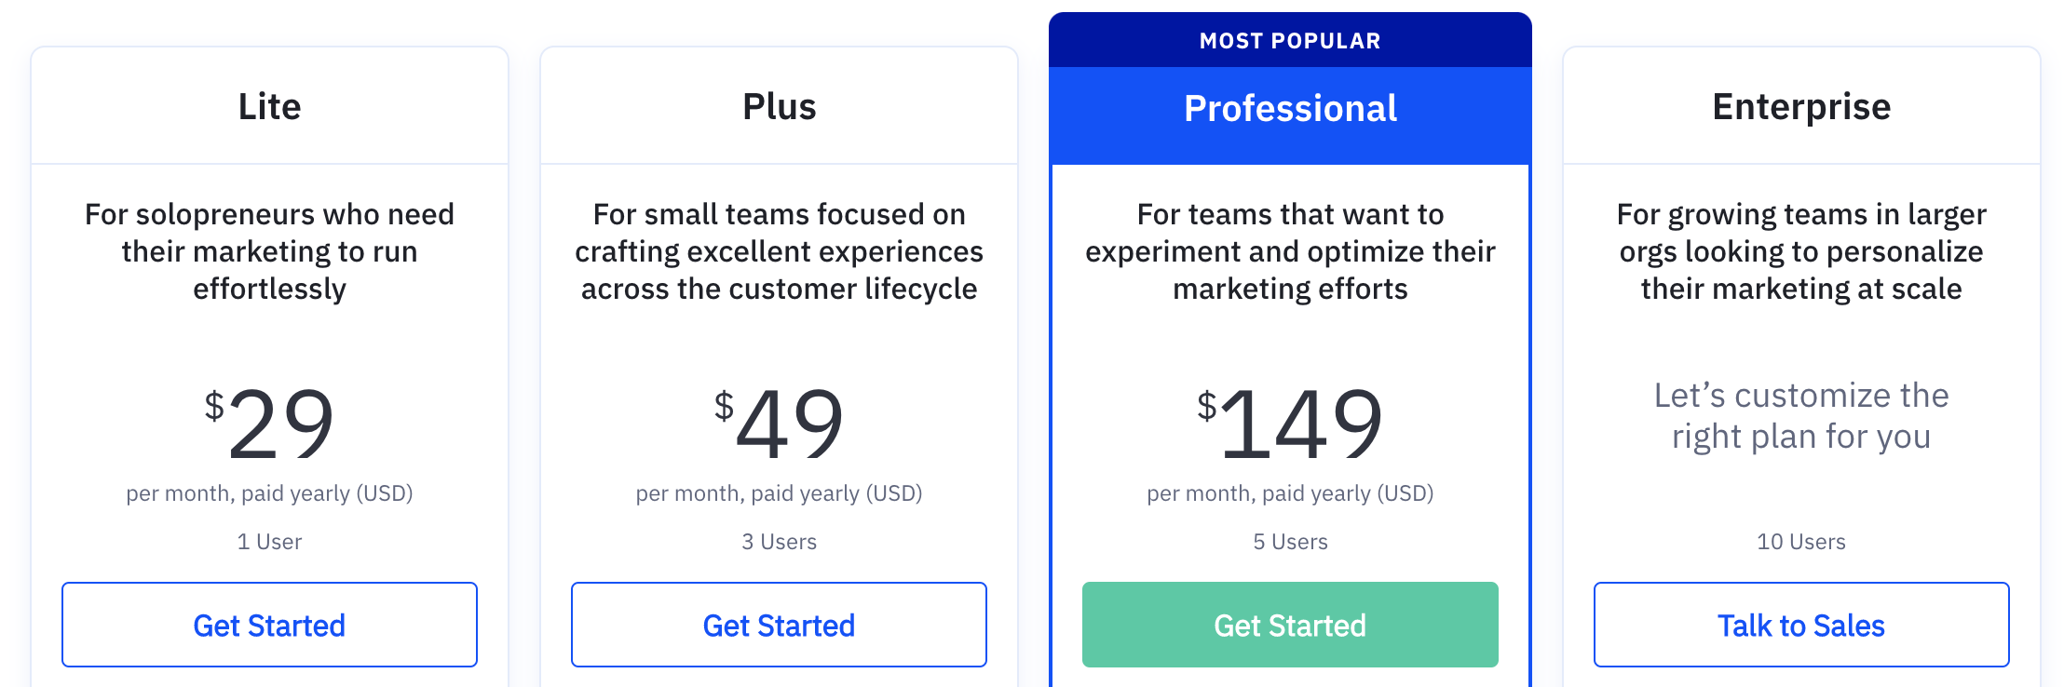
Task: Click the 5 Users label
Action: click(x=1290, y=542)
